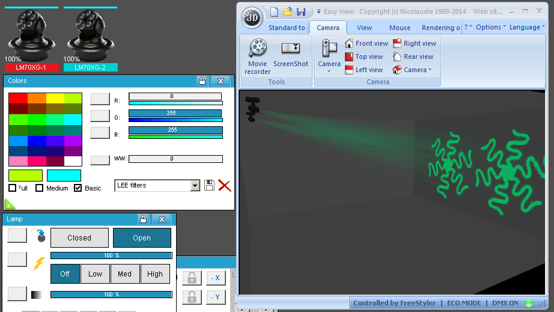Adjust the B blue value slider
Viewport: 554px width, 312px height.
pyautogui.click(x=175, y=130)
